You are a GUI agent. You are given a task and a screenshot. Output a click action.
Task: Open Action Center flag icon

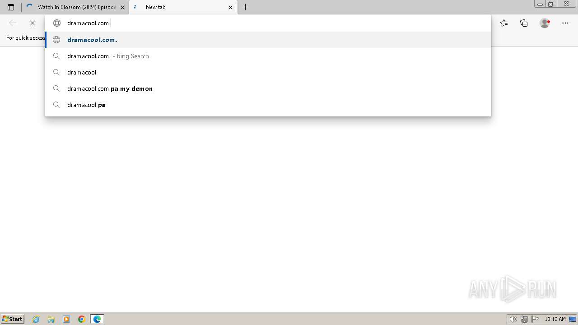tap(535, 319)
